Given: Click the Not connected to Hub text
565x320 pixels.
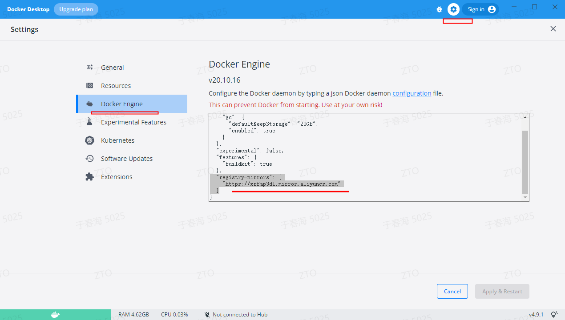Looking at the screenshot, I should tap(240, 315).
